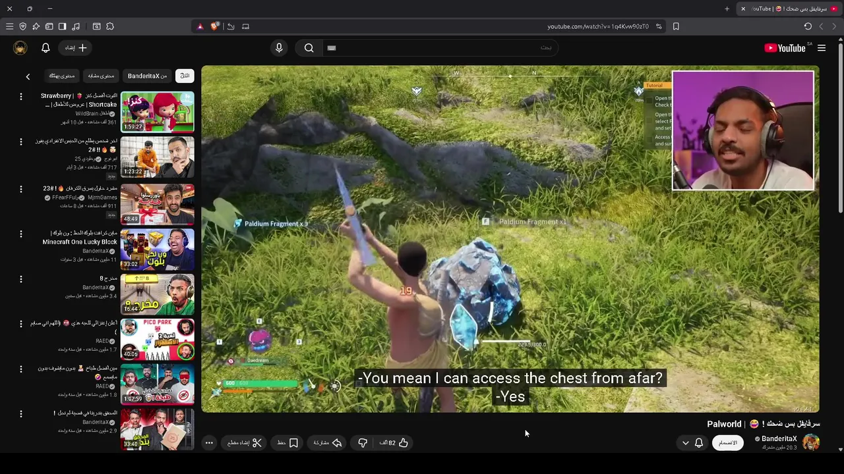Click the tab search icon in toolbar
The image size is (844, 474).
pos(97,26)
